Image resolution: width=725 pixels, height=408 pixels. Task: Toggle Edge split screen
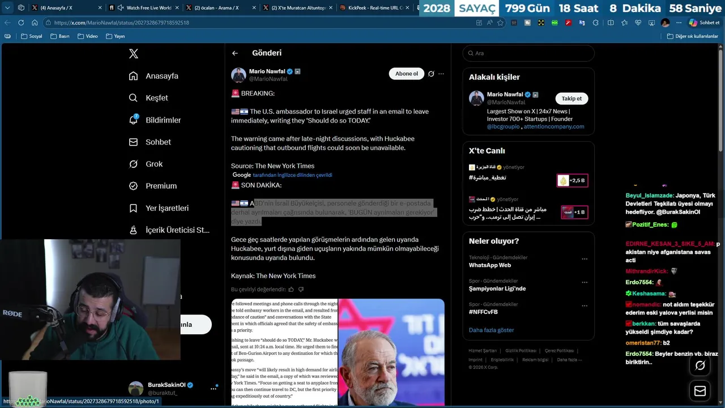click(611, 23)
